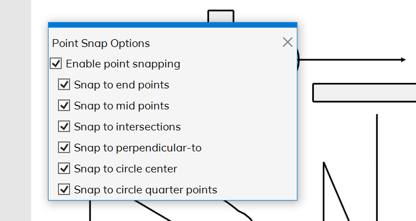Select the small rectangle above the dialog

point(221,16)
